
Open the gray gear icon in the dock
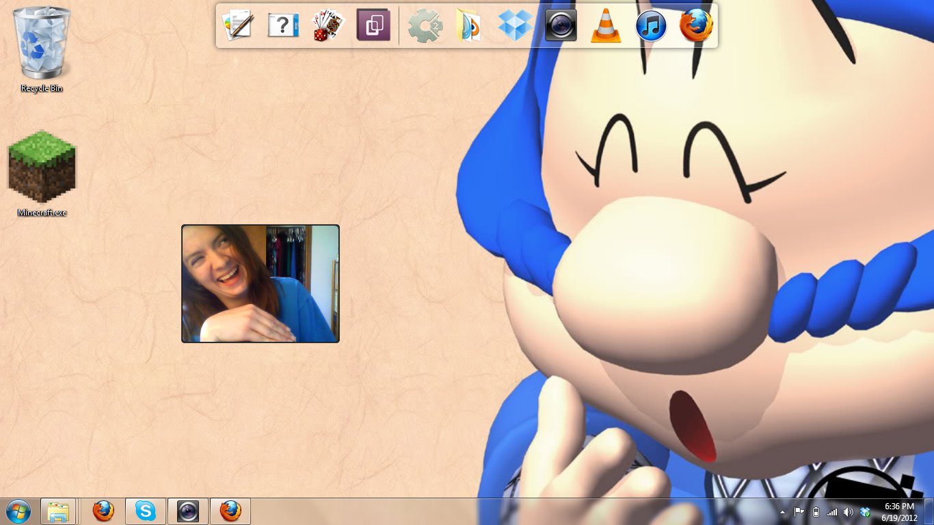click(x=425, y=27)
